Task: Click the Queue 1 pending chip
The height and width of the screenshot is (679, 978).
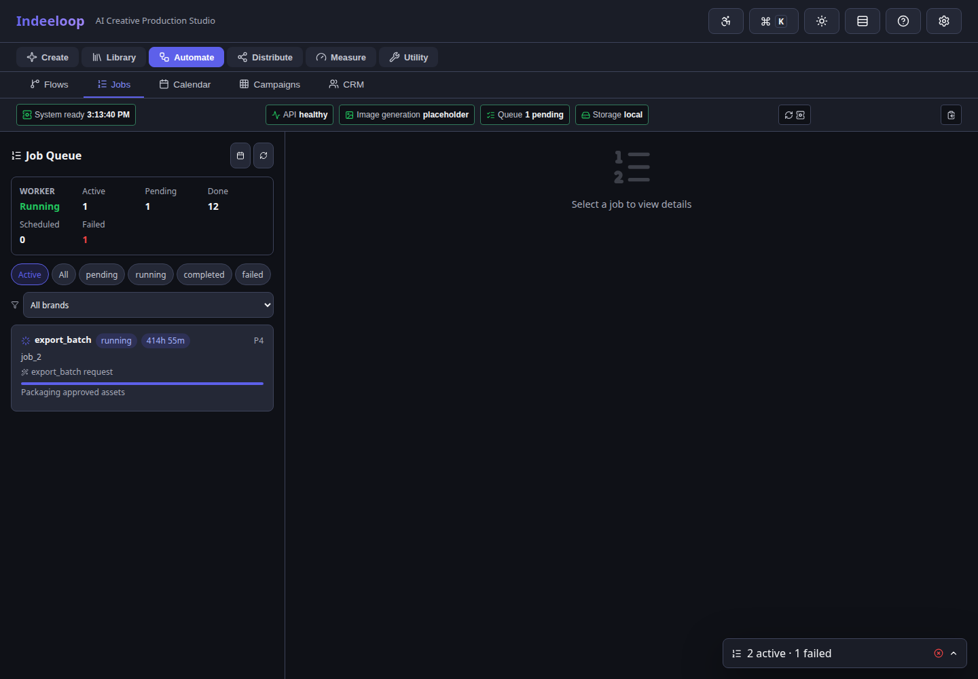Action: (525, 115)
